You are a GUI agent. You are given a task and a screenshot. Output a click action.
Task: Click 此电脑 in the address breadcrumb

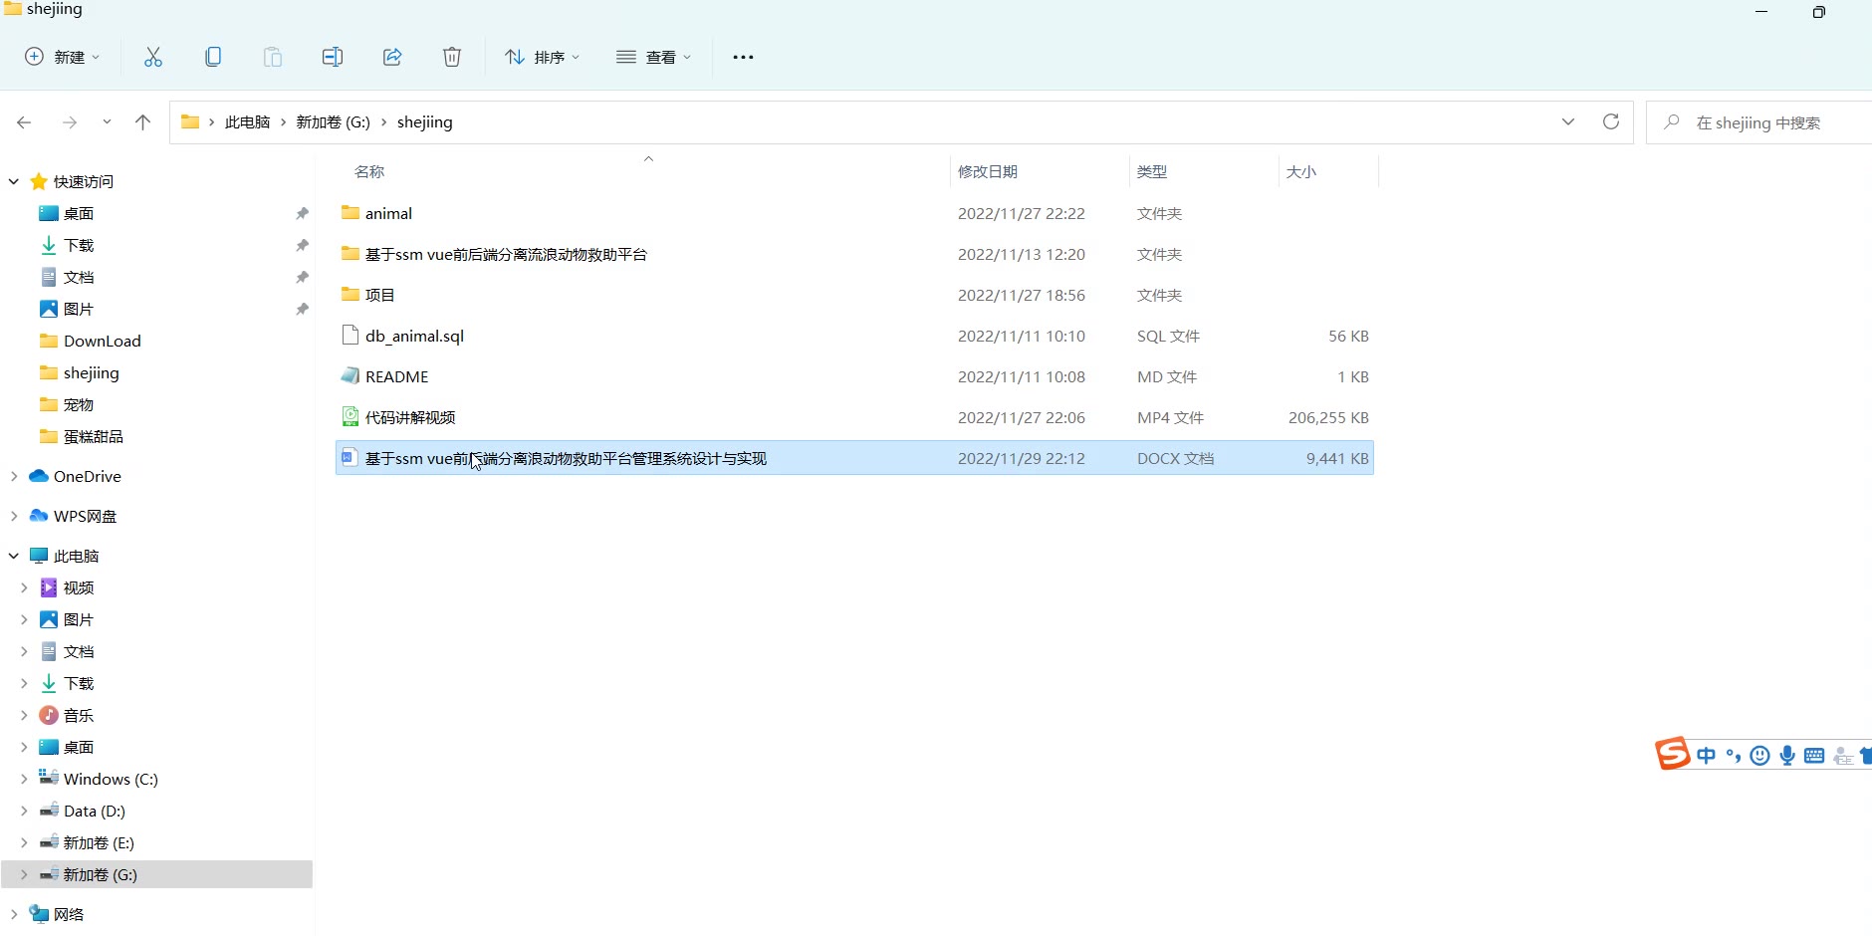247,122
